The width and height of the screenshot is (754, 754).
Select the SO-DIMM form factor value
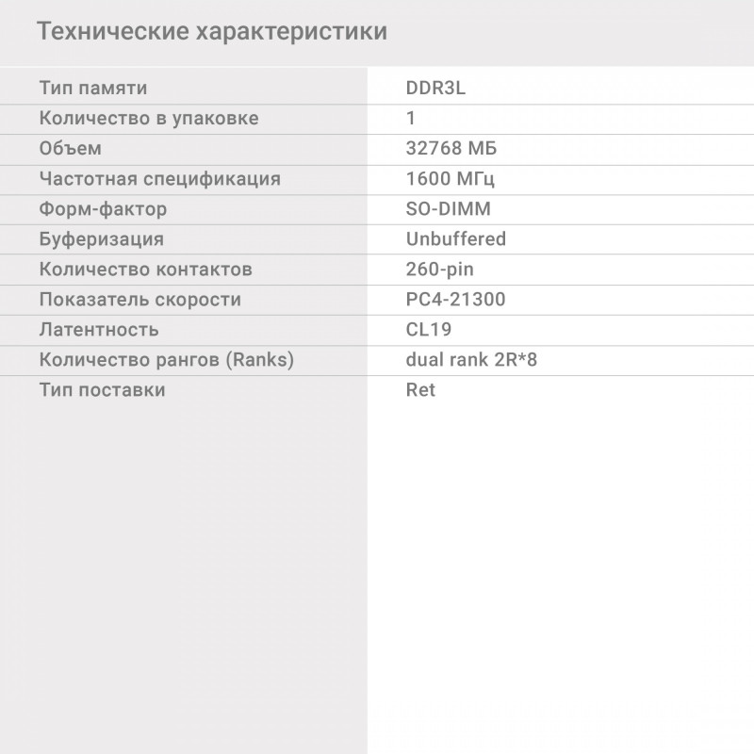(x=448, y=209)
